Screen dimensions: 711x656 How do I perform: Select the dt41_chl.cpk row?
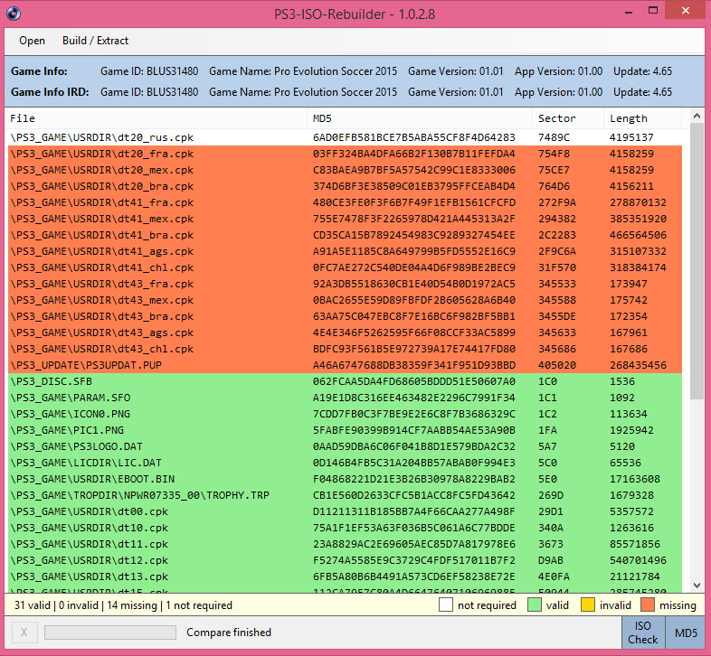pos(345,267)
